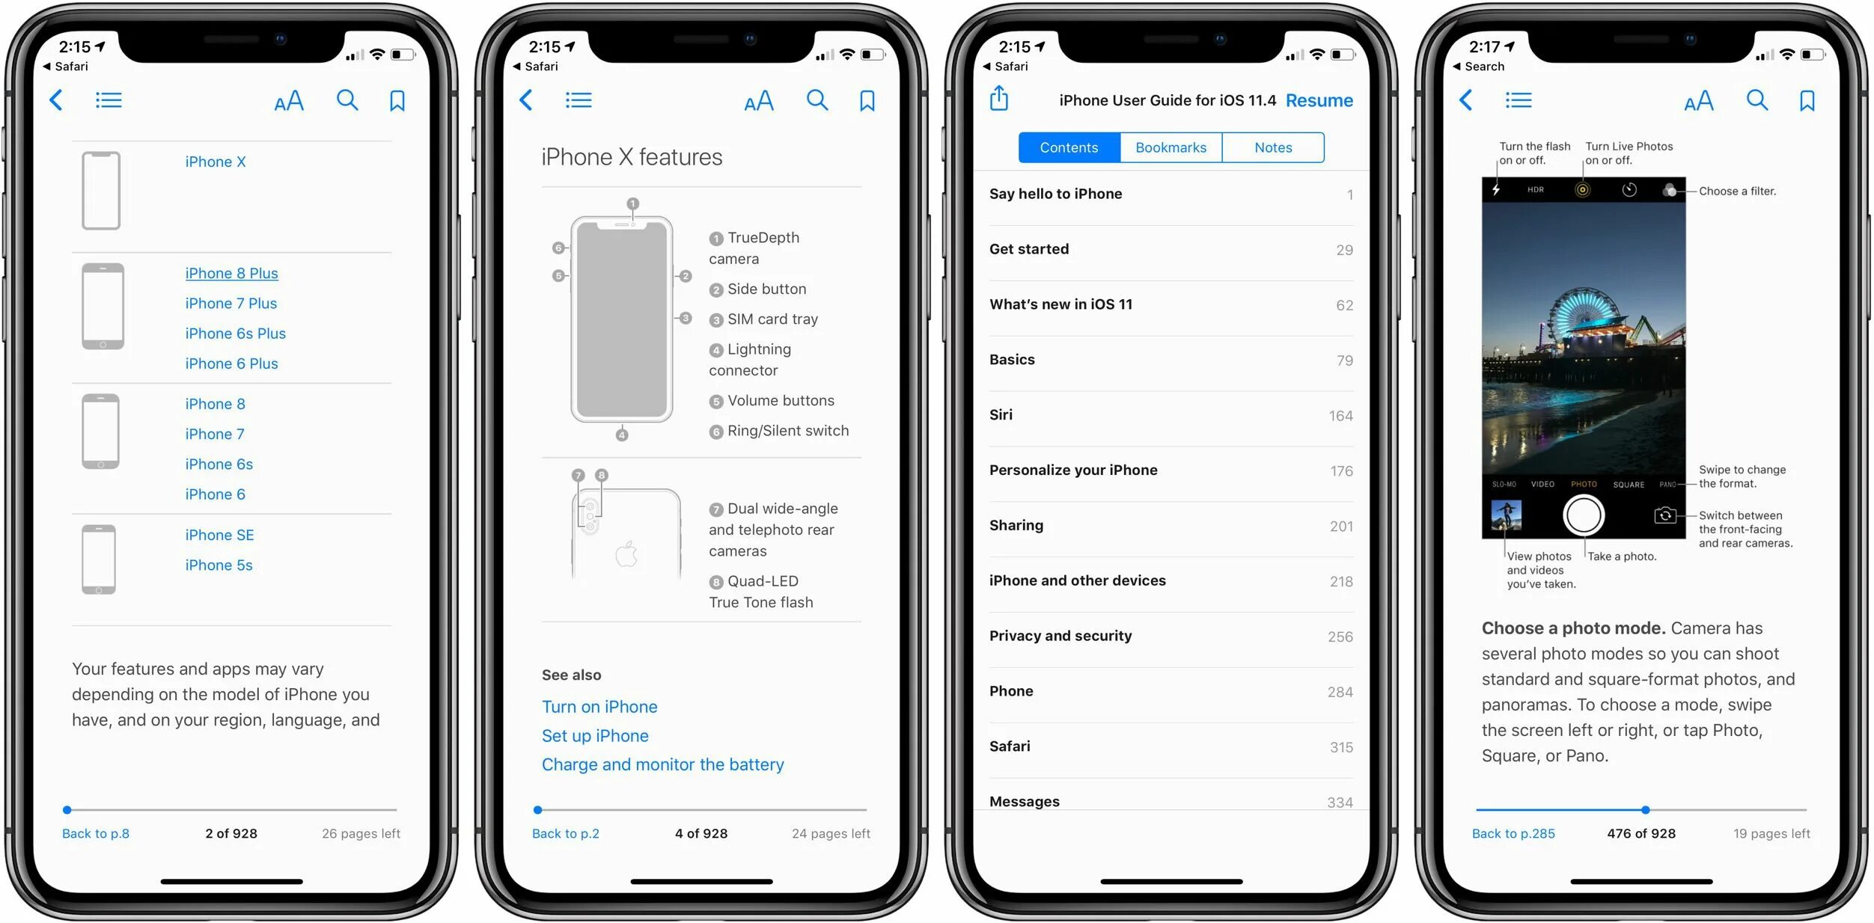The width and height of the screenshot is (1874, 923).
Task: Click the share icon on third phone
Action: tap(1003, 99)
